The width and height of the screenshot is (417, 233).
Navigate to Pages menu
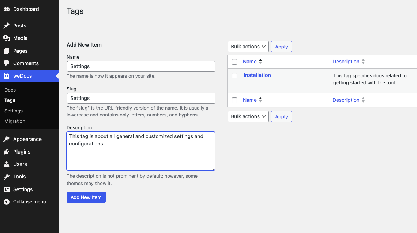point(20,51)
